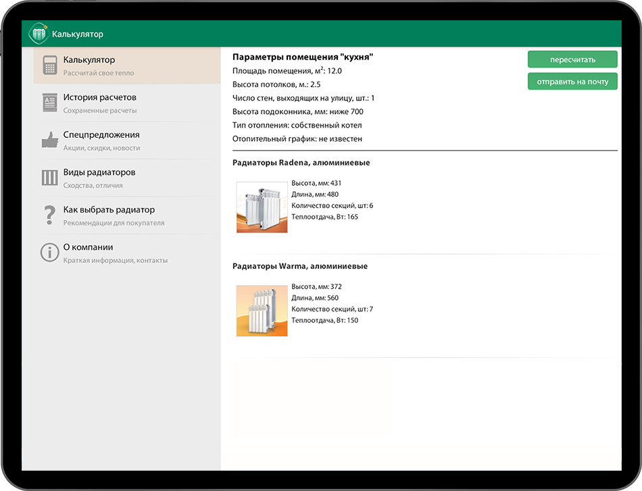Open the info icon for О компании
Screen dimensions: 642x491
(x=49, y=253)
